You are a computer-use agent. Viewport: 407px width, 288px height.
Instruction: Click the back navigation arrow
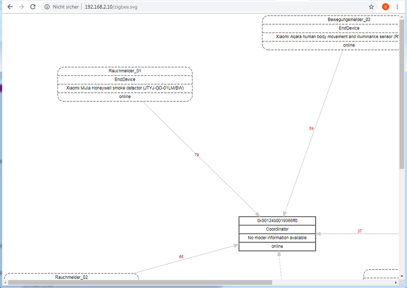pyautogui.click(x=9, y=7)
